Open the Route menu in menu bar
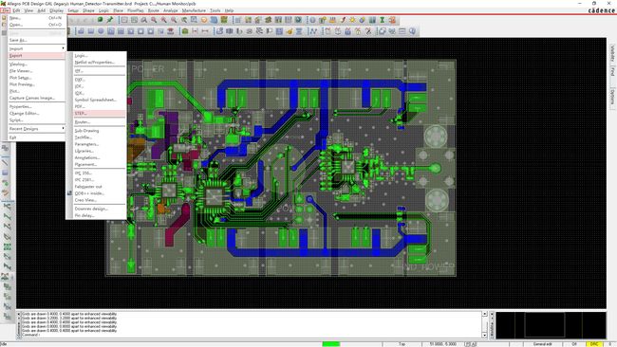 tap(154, 10)
